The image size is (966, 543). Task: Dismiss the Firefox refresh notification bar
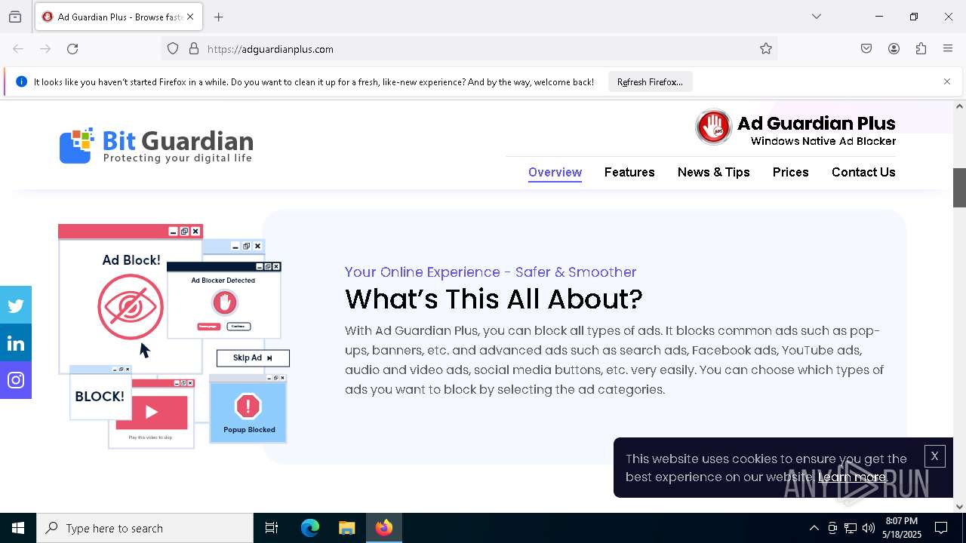click(947, 81)
